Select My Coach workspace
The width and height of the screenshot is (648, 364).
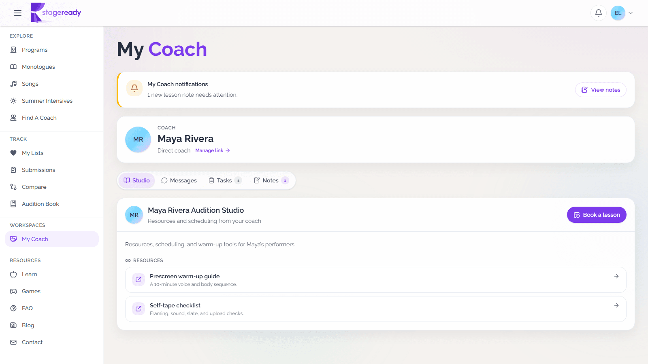52,239
